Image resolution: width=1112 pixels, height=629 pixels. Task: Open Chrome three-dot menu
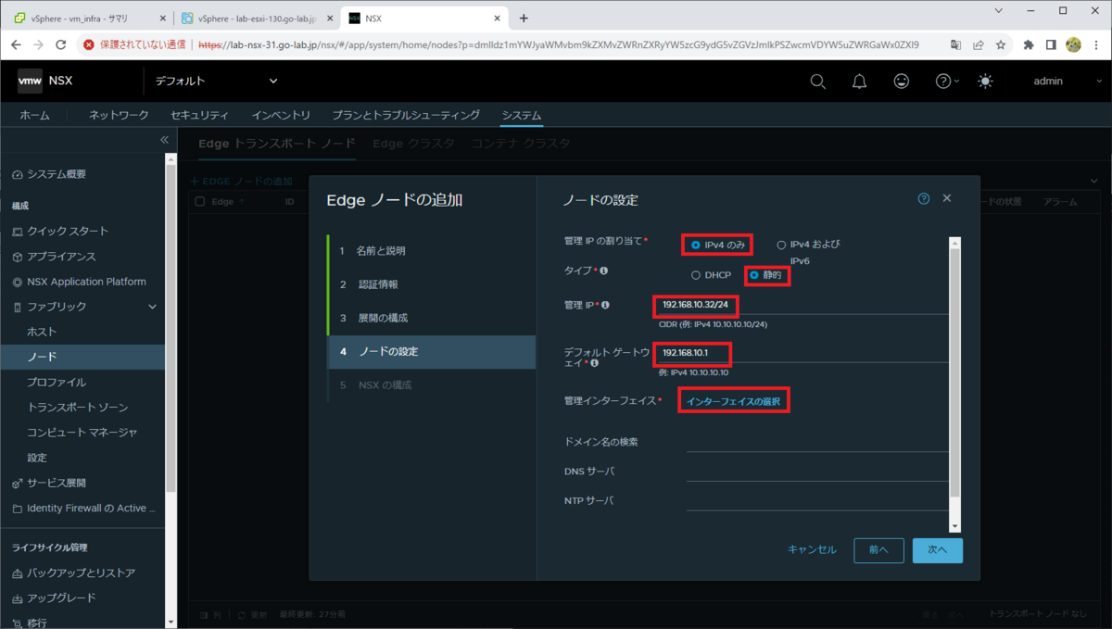1096,44
